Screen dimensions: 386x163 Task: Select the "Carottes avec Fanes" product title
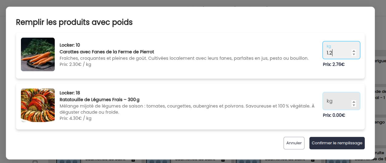(107, 52)
